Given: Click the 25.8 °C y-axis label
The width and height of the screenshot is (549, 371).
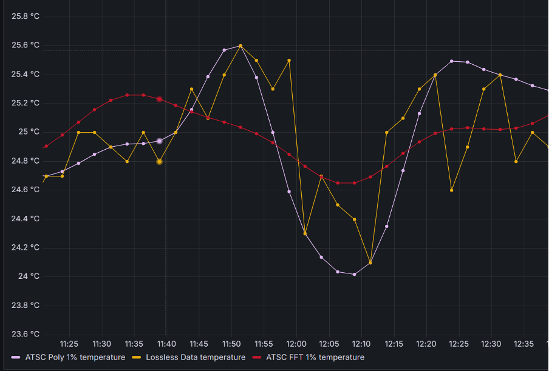Looking at the screenshot, I should [26, 16].
